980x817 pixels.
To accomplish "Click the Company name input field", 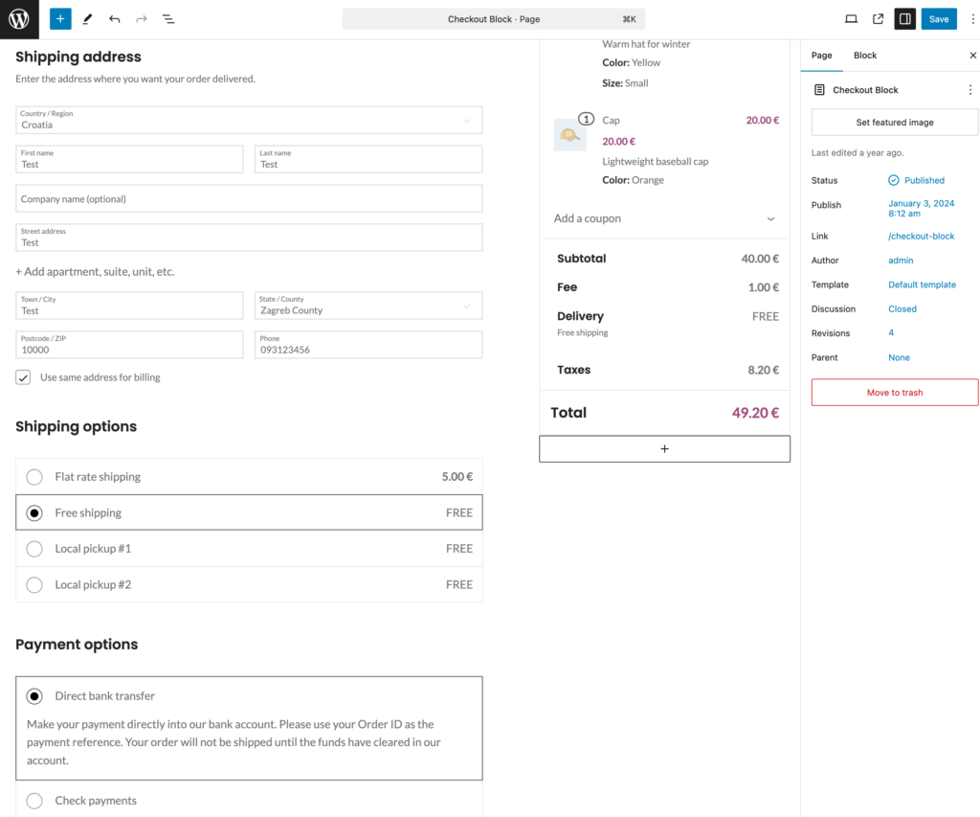I will pyautogui.click(x=249, y=199).
